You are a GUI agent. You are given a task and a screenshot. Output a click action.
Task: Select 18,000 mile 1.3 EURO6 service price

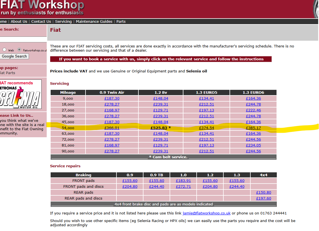(253, 104)
